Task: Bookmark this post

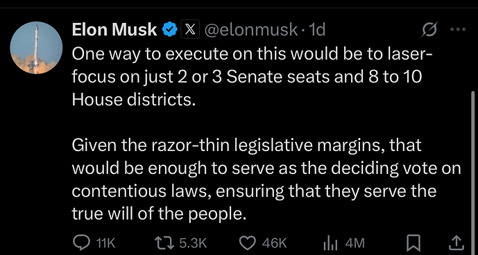Action: coord(414,243)
